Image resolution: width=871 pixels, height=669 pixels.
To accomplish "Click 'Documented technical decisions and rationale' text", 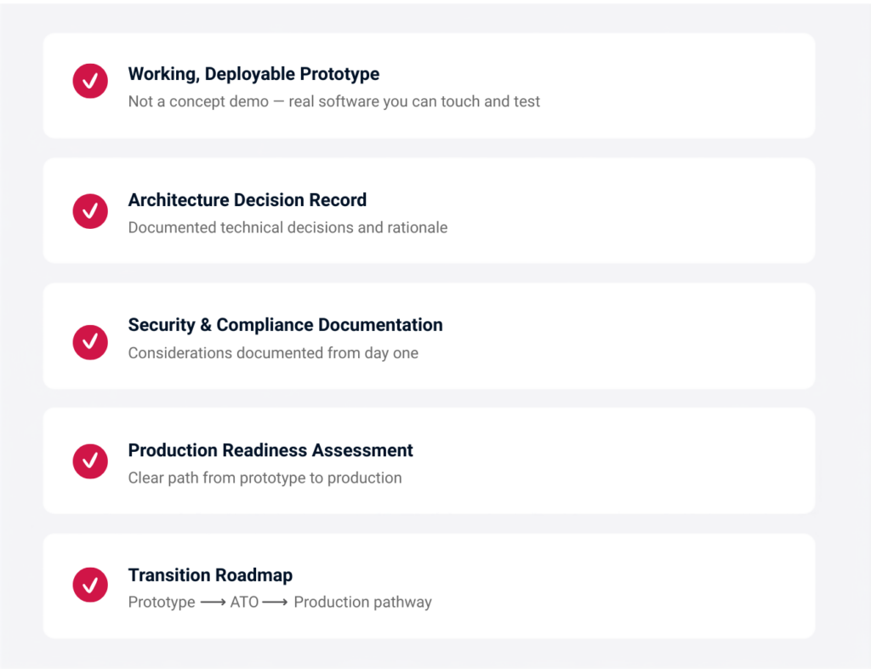I will (x=287, y=228).
